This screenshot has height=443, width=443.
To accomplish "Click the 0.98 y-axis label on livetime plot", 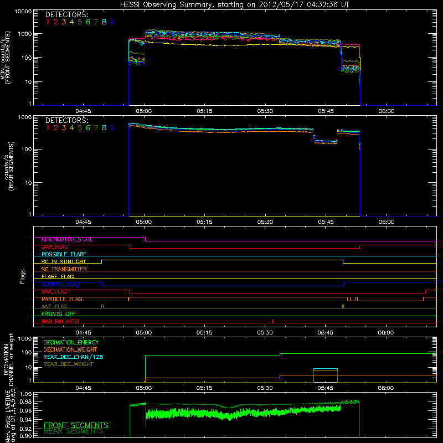I will (26, 401).
